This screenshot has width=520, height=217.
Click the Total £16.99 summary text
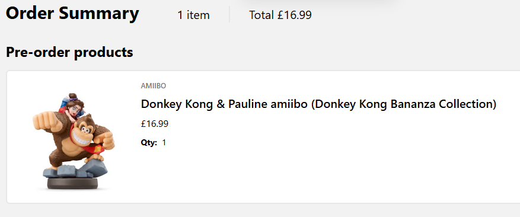click(280, 15)
